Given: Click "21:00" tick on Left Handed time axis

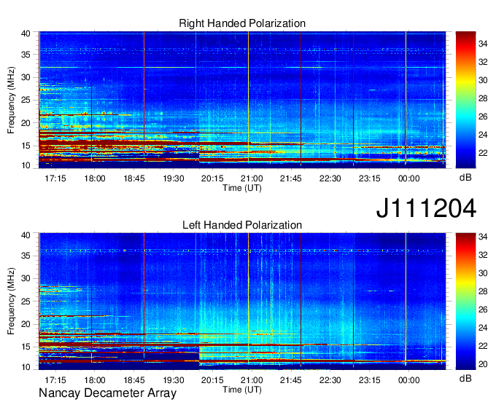Looking at the screenshot, I should (x=252, y=380).
